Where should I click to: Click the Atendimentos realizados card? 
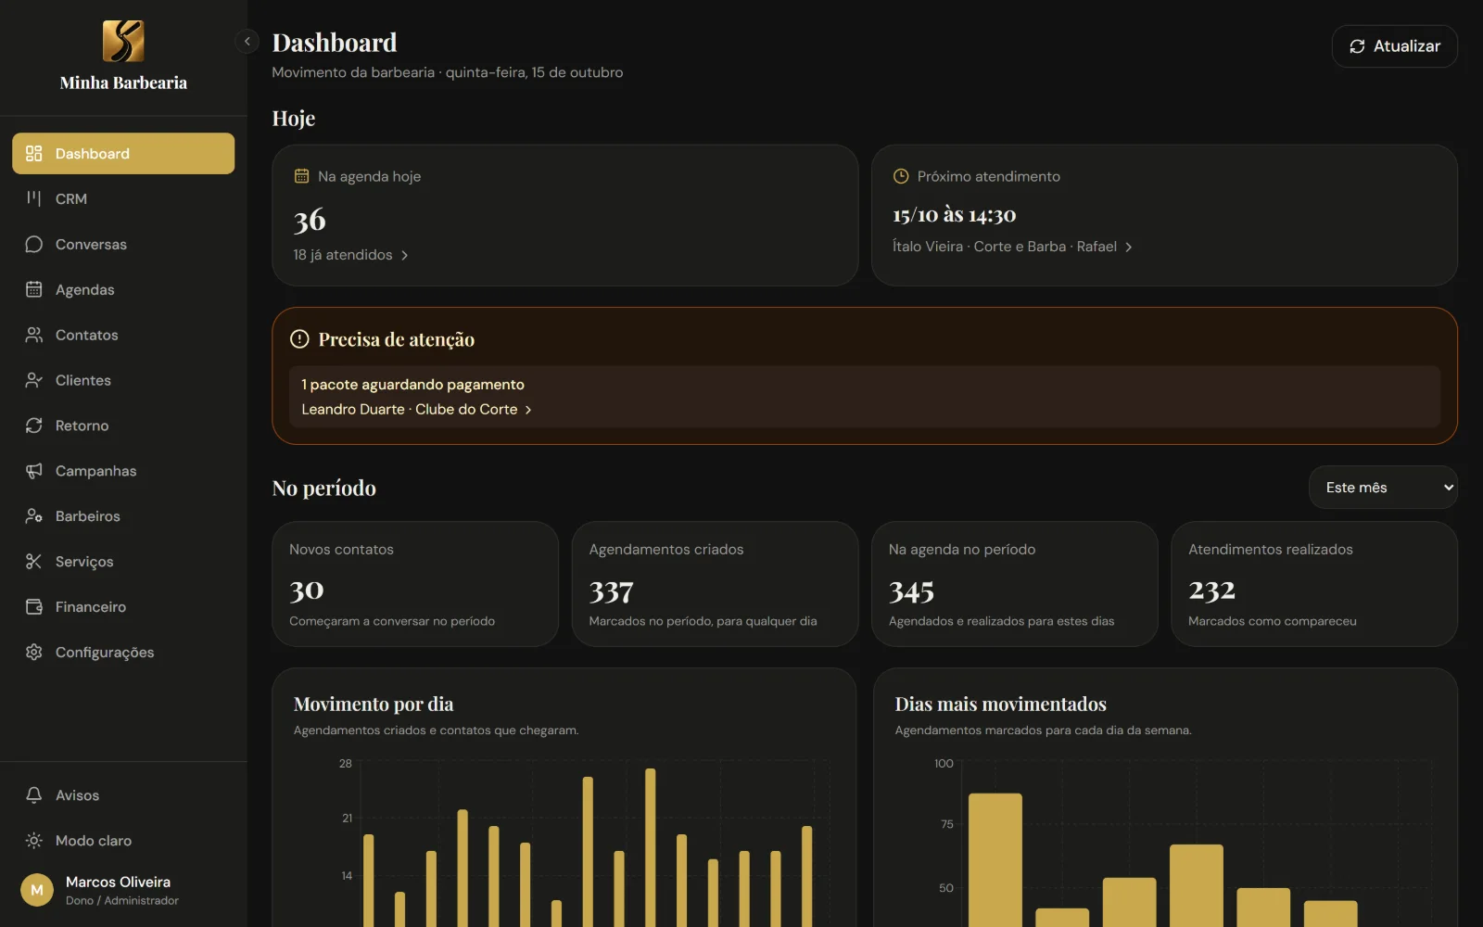1314,584
